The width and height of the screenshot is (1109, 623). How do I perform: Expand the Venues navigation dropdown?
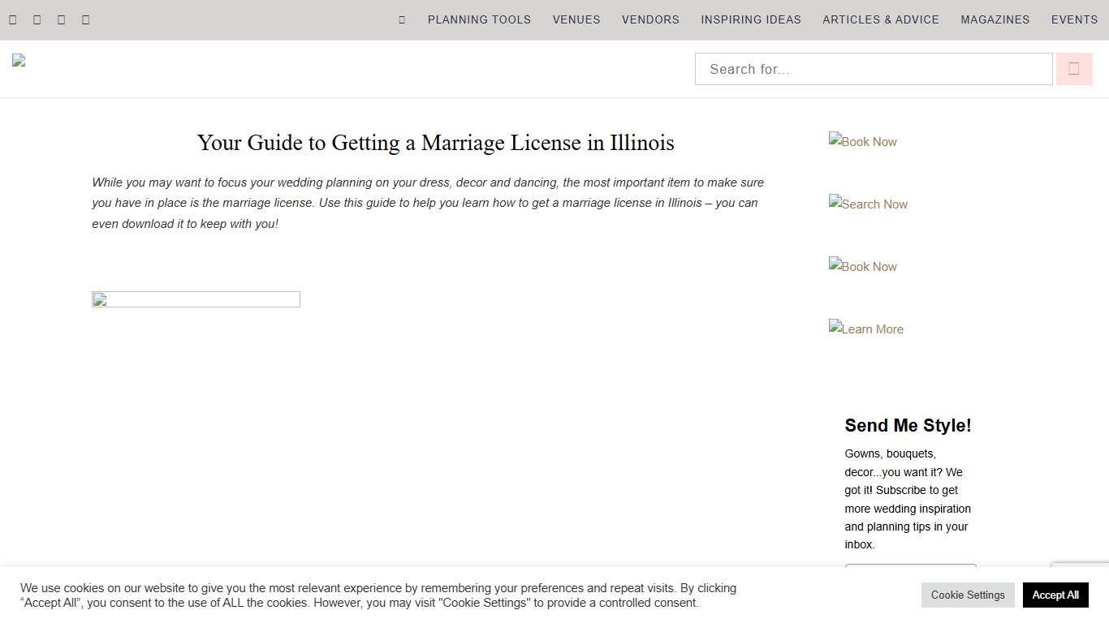tap(576, 19)
